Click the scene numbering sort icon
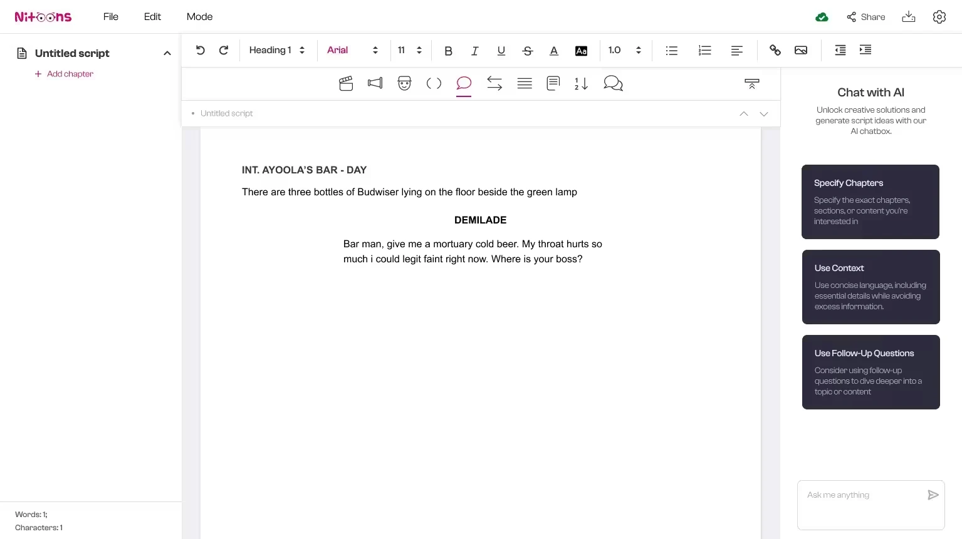Screen dimensions: 962x539 [x=581, y=83]
